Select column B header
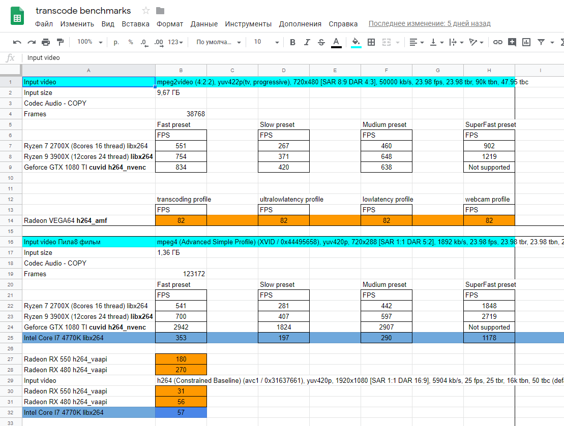564x426 pixels. pyautogui.click(x=181, y=71)
